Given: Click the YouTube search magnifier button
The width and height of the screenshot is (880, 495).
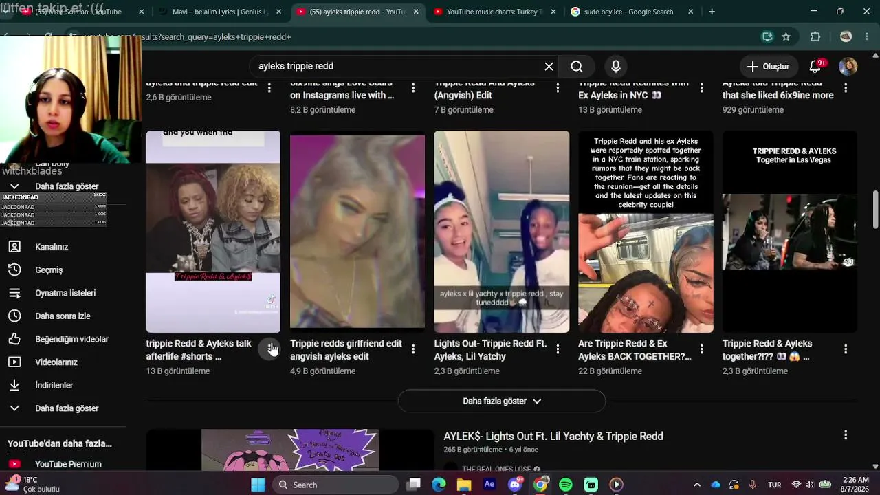Looking at the screenshot, I should (x=577, y=66).
